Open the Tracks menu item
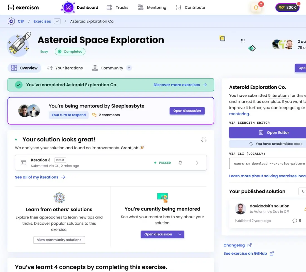 117,8
